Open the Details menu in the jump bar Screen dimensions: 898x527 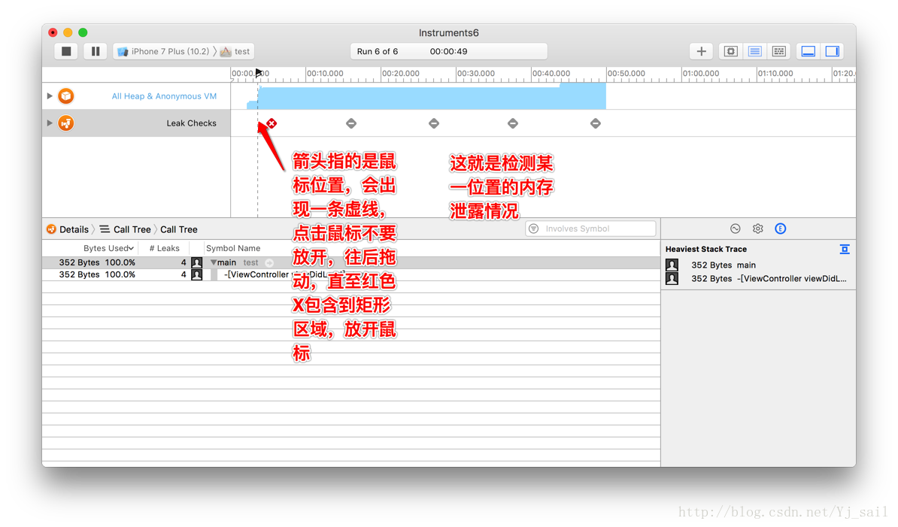(x=68, y=229)
